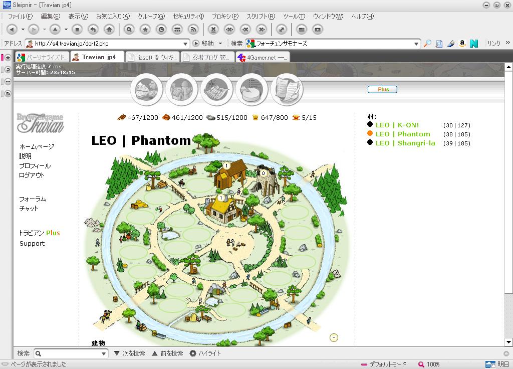Open the address bar URL dropdown

(185, 44)
